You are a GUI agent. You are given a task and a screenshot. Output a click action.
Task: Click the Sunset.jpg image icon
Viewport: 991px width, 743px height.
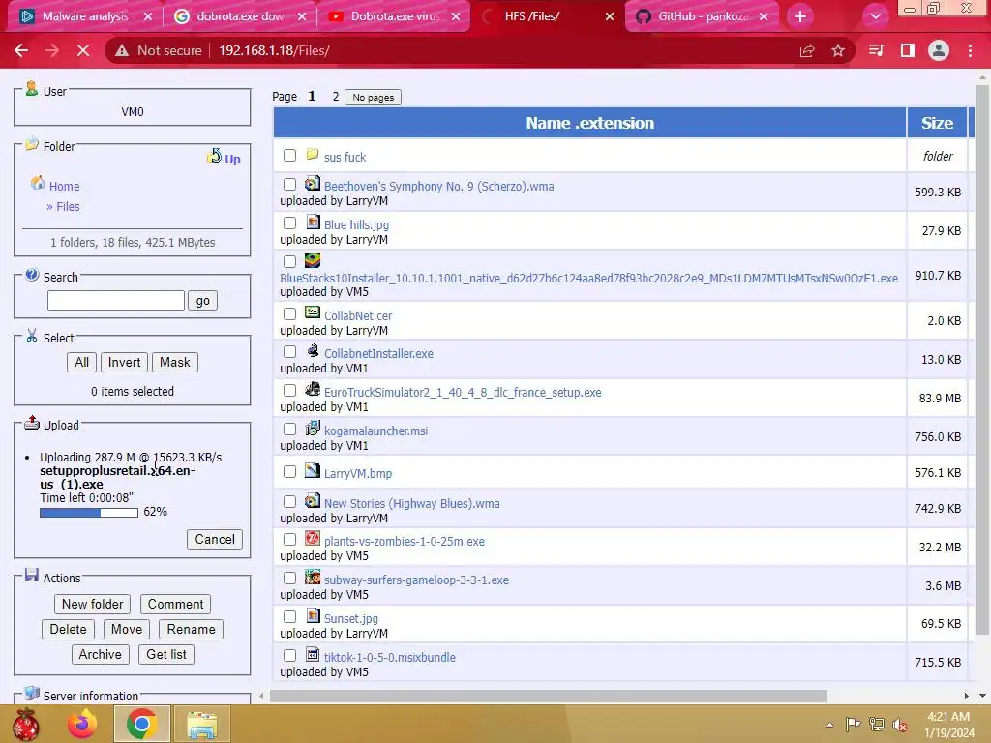313,615
